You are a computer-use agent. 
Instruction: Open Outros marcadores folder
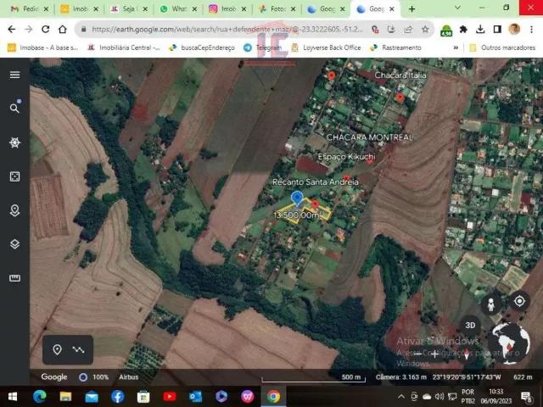pos(502,47)
